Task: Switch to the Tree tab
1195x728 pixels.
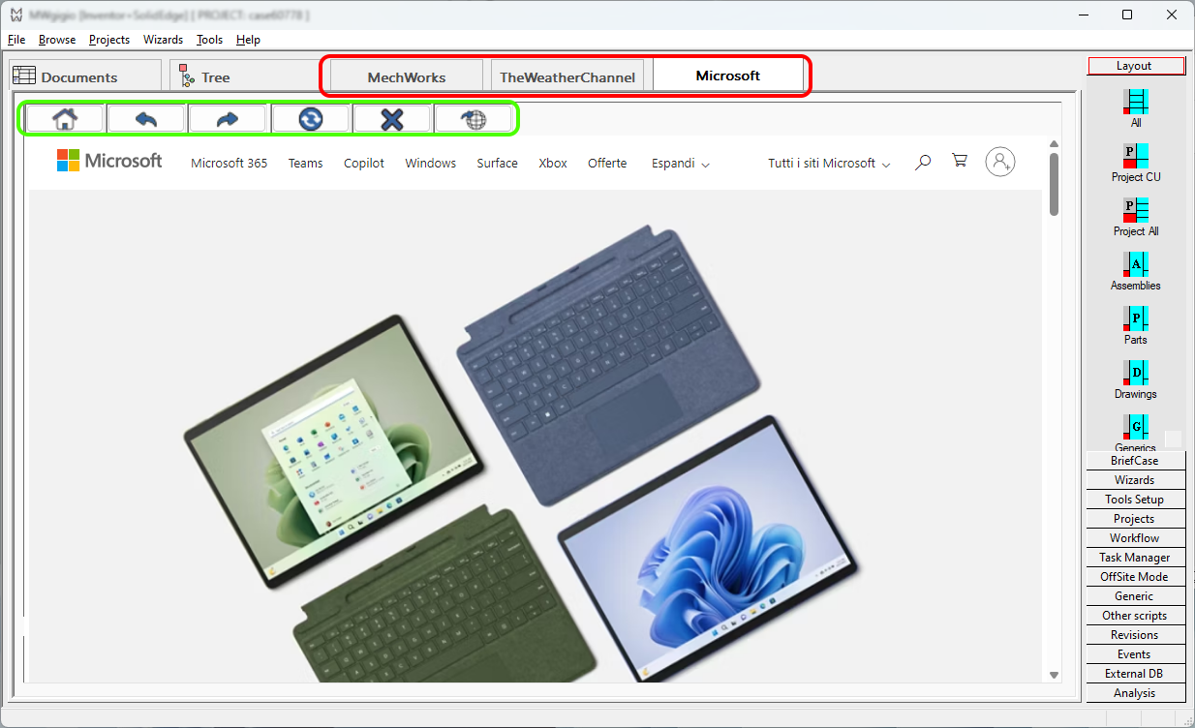Action: tap(244, 76)
